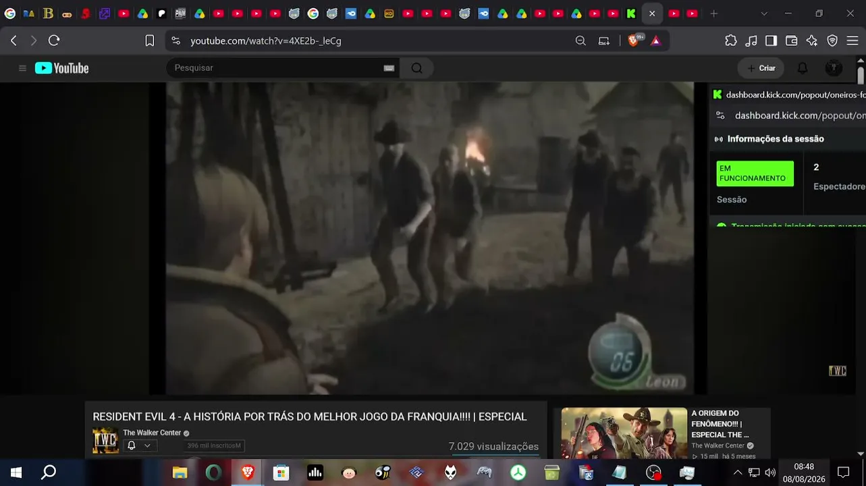This screenshot has width=866, height=486.
Task: Click the zoom magnifier icon in address bar
Action: pyautogui.click(x=580, y=40)
